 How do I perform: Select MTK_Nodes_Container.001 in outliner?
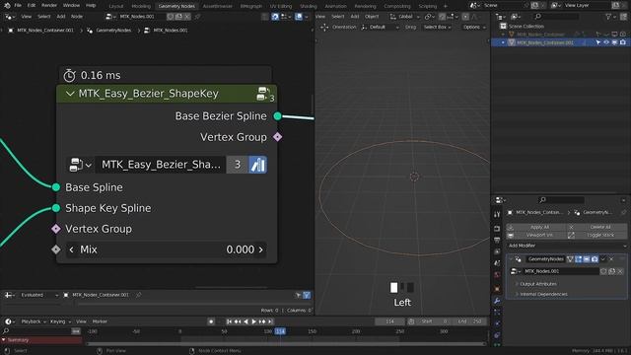point(545,42)
